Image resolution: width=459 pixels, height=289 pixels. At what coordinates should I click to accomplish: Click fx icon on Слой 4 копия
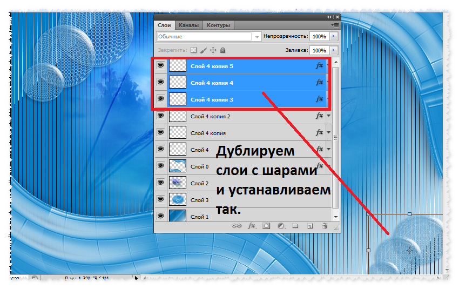tap(319, 132)
